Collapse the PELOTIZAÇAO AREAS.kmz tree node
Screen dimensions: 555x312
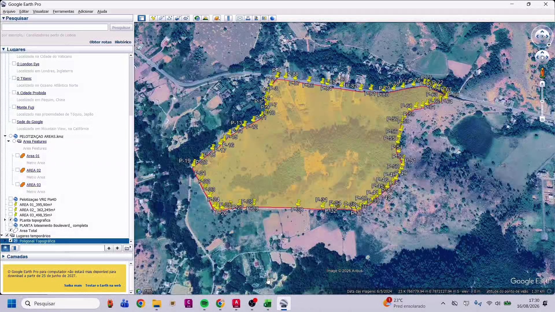5,136
